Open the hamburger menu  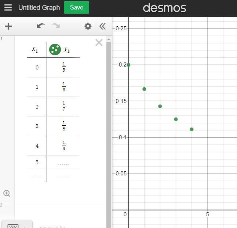point(8,8)
